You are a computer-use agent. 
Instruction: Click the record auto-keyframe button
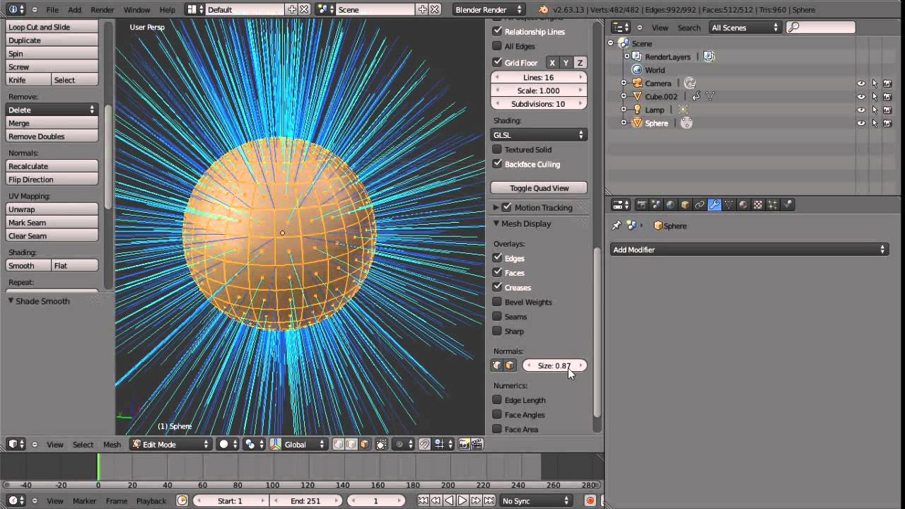(590, 501)
